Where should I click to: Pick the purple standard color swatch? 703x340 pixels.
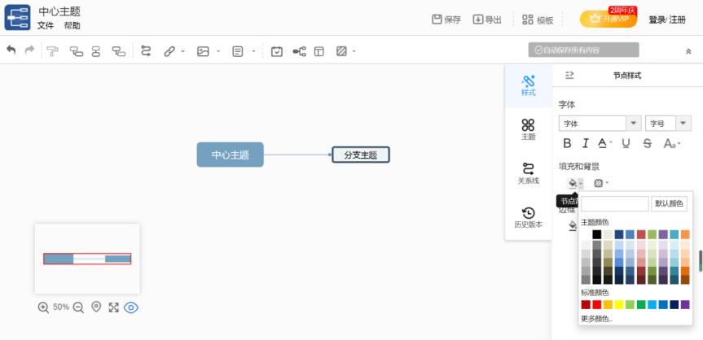click(x=685, y=304)
